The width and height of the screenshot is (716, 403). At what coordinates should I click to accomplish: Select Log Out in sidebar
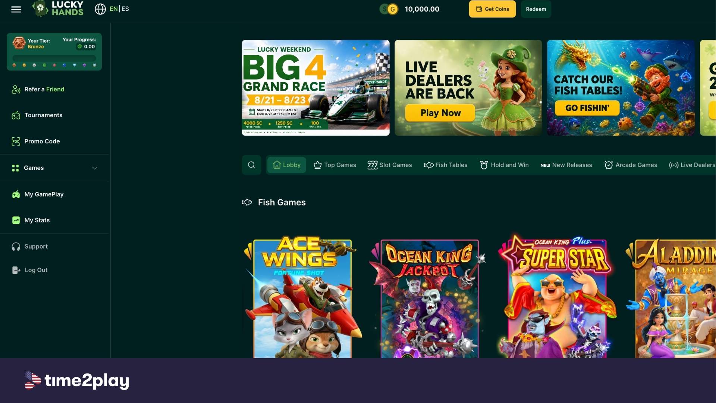coord(36,270)
